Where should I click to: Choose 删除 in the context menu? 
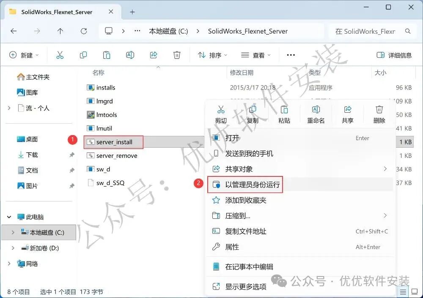click(x=379, y=114)
